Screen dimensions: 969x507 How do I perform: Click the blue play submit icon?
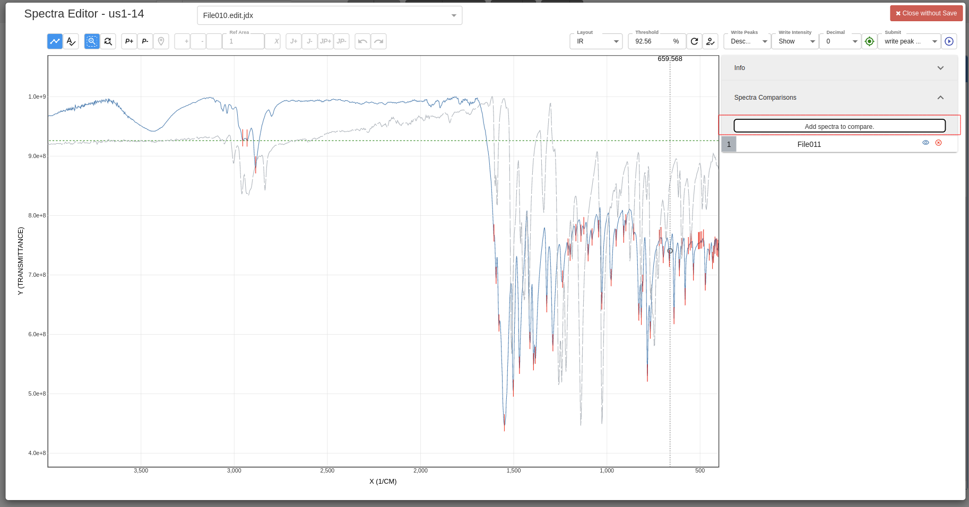(x=949, y=41)
